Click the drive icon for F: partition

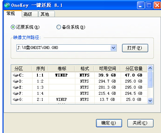(x=16, y=93)
